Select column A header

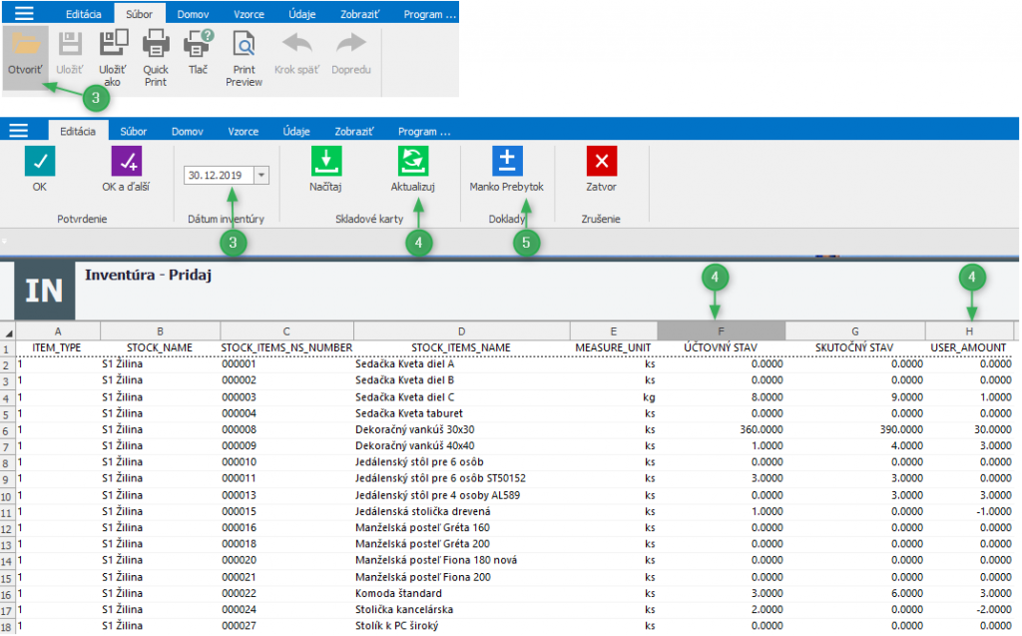tap(58, 330)
